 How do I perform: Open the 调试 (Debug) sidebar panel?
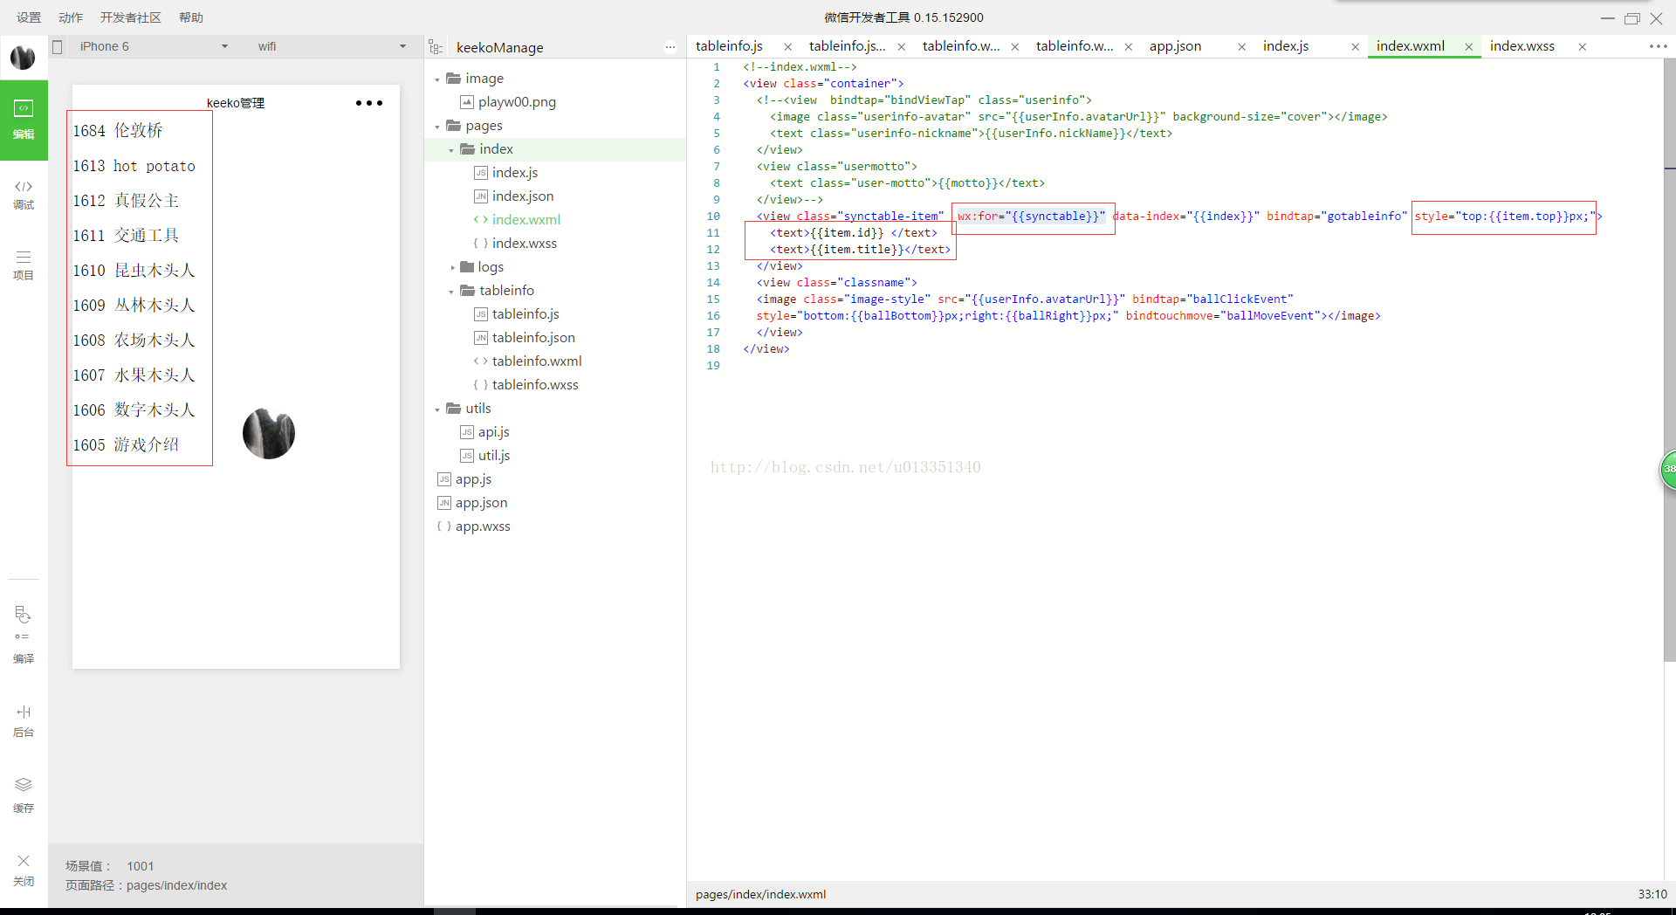tap(24, 195)
